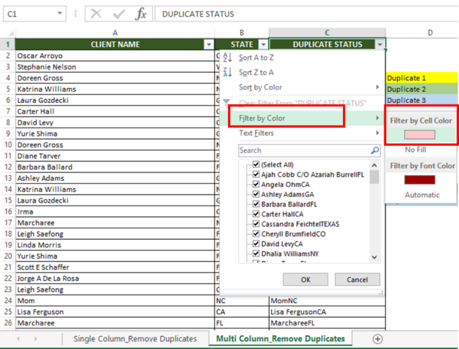The width and height of the screenshot is (459, 349).
Task: Open the DUPLICATE STATUS filter dropdown
Action: pyautogui.click(x=380, y=44)
